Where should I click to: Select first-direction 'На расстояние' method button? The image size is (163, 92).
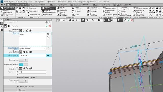20,52
